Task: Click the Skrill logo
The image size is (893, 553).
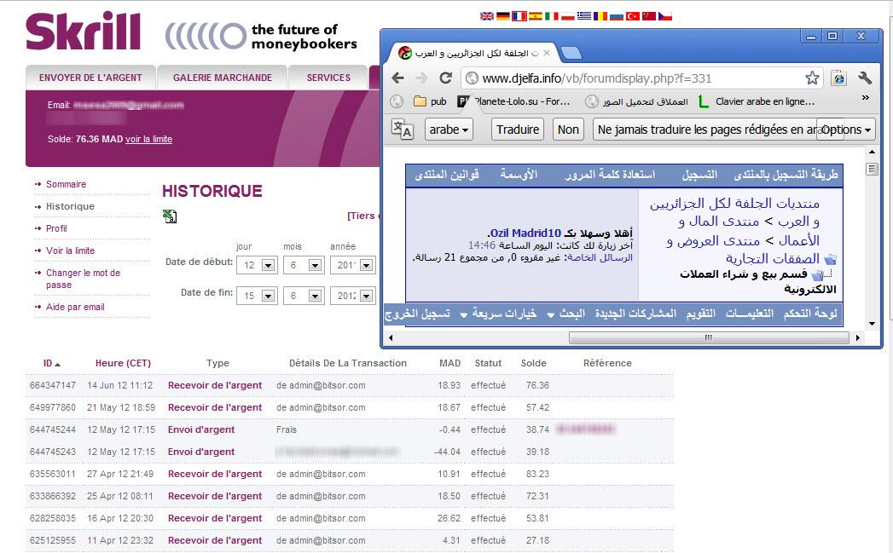Action: (83, 32)
